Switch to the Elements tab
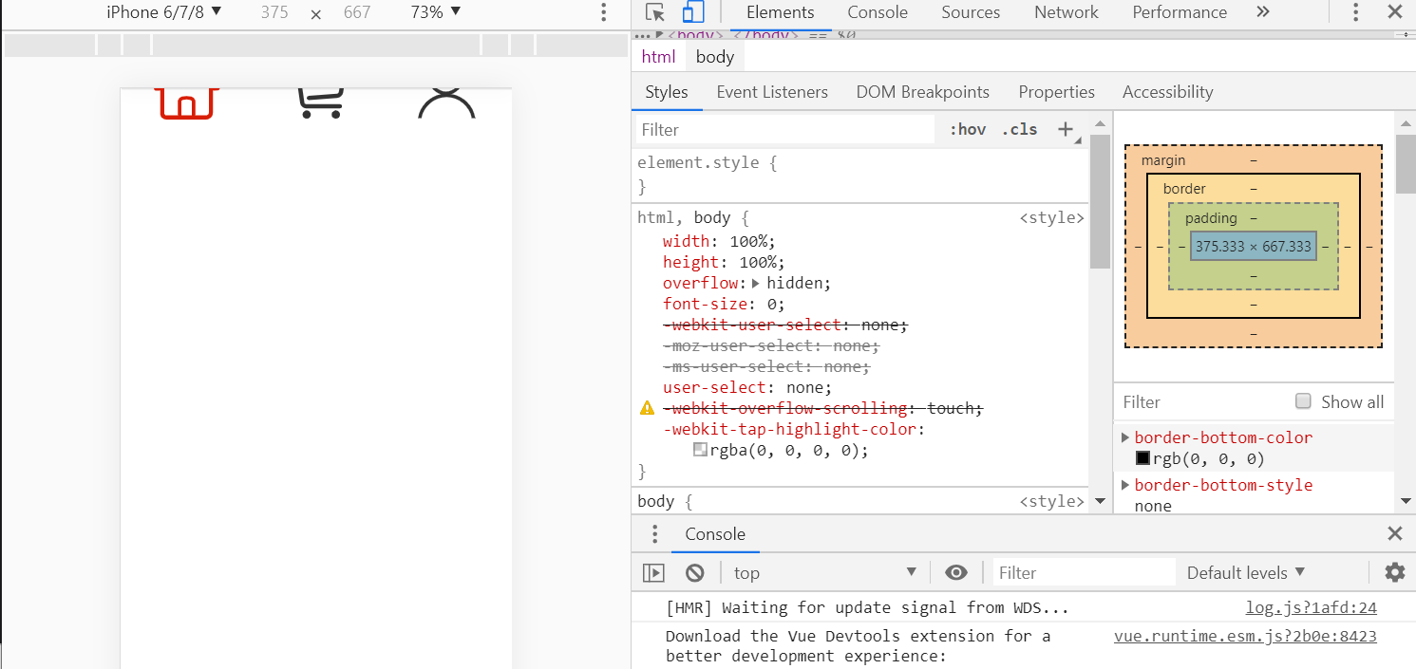The height and width of the screenshot is (669, 1416). point(781,12)
